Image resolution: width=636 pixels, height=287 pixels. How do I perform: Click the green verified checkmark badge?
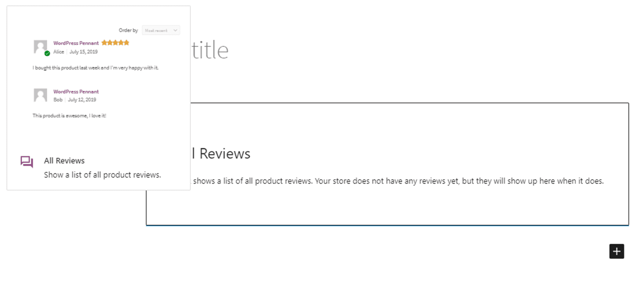(x=47, y=53)
